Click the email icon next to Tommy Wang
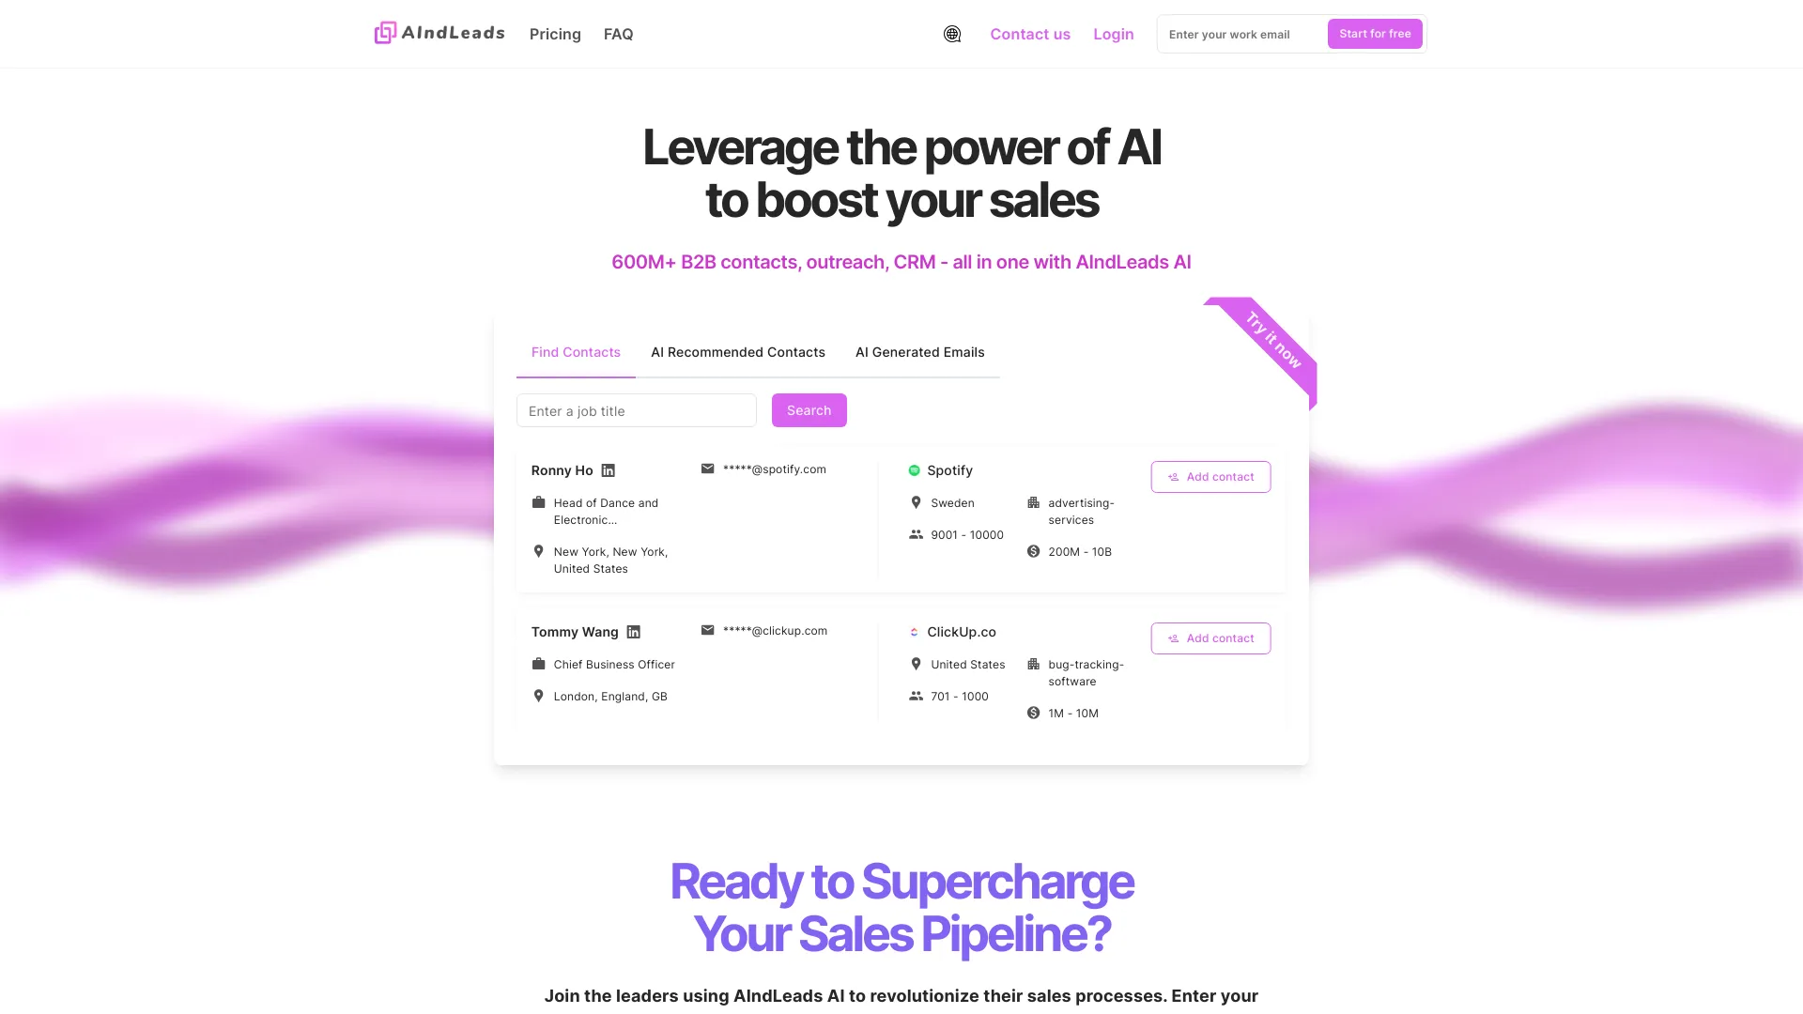The image size is (1803, 1014). click(x=707, y=630)
